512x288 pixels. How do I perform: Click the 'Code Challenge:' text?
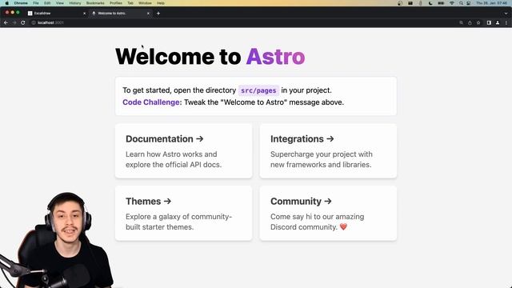coord(152,102)
